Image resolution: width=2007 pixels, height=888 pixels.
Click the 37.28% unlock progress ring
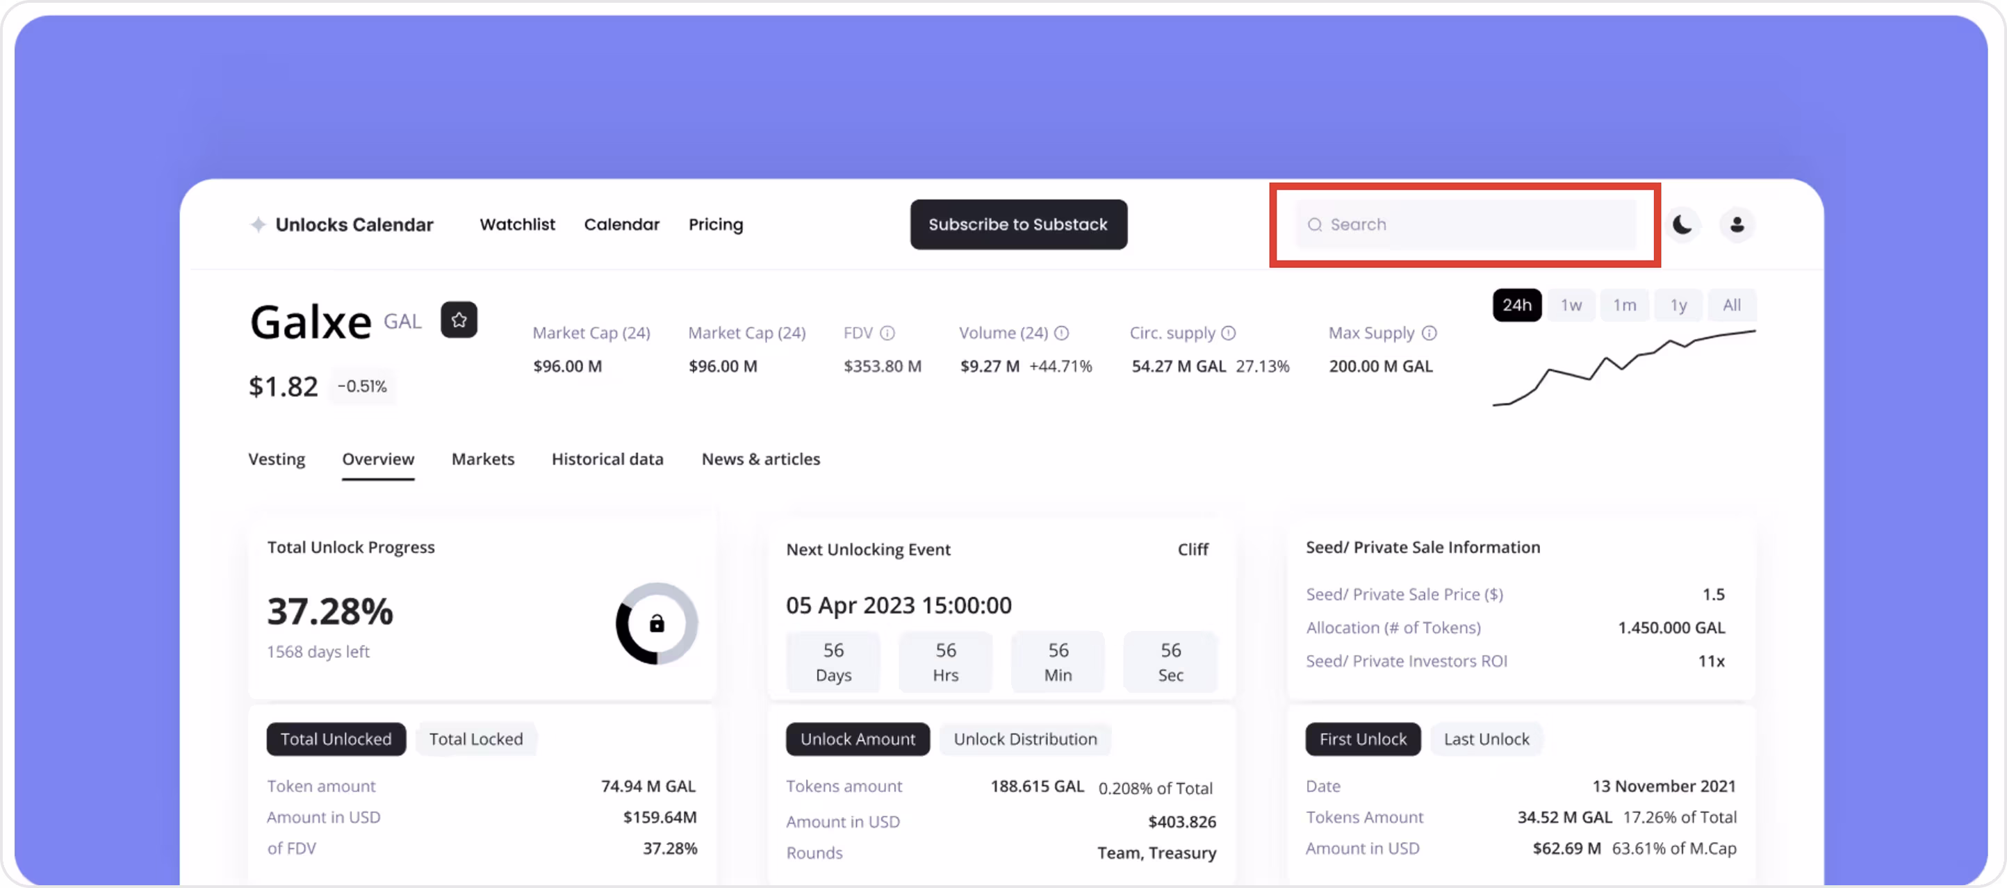pyautogui.click(x=657, y=623)
